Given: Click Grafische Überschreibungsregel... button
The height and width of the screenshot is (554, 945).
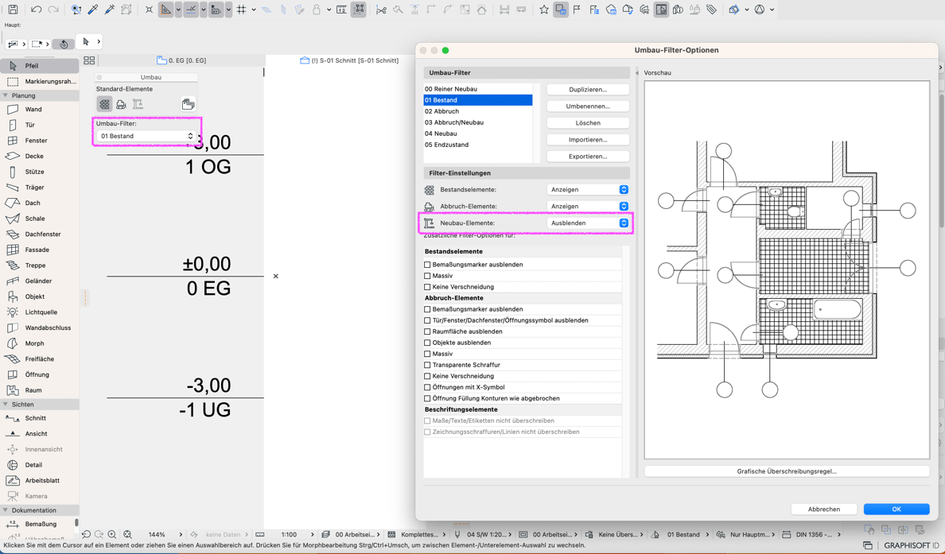Looking at the screenshot, I should (787, 471).
